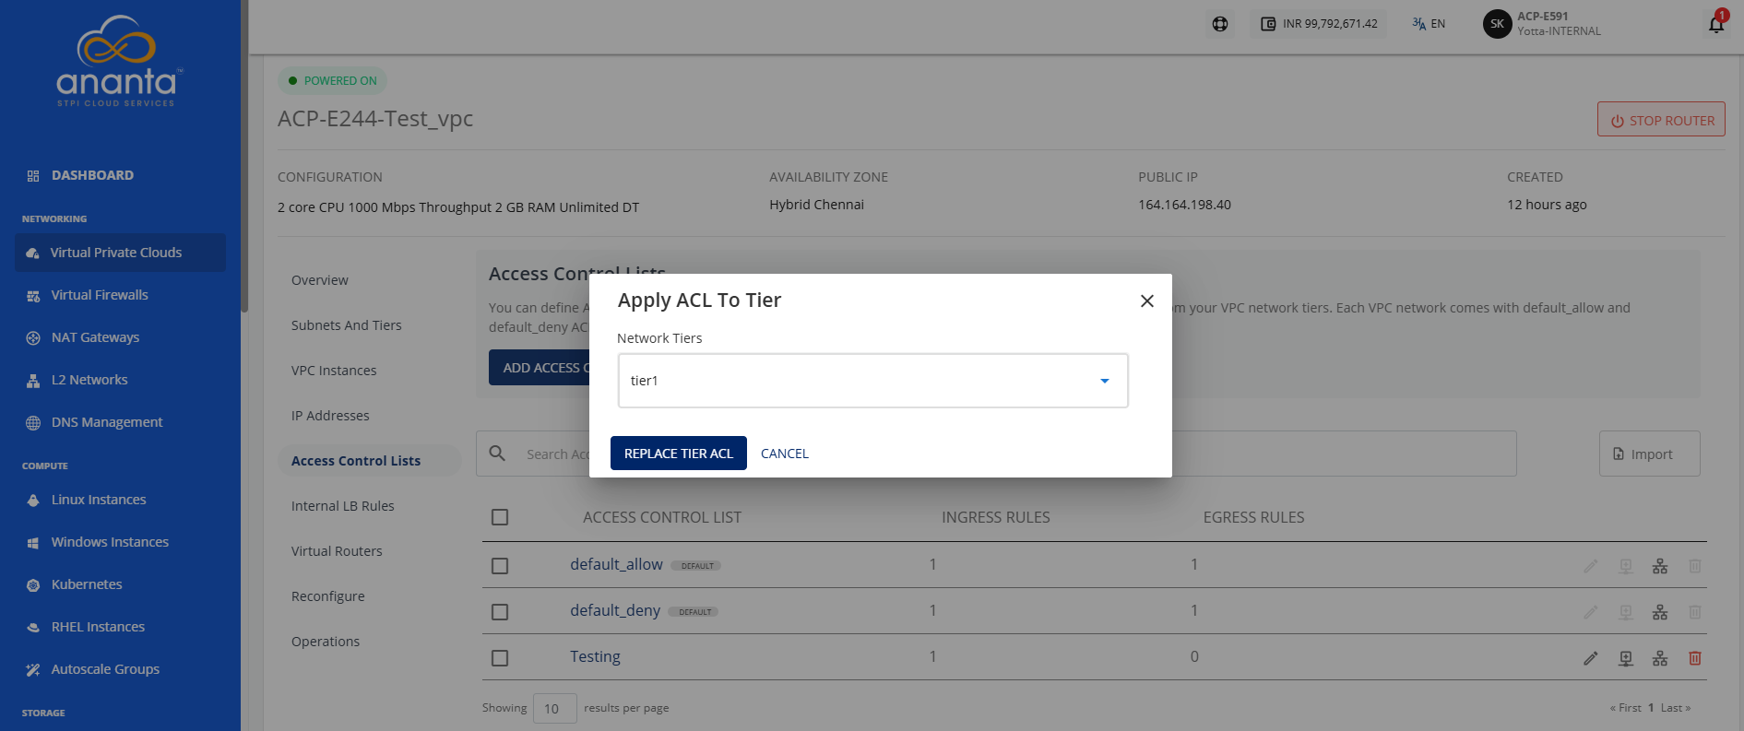Viewport: 1744px width, 731px height.
Task: Open Internal LB Rules tab
Action: point(343,506)
